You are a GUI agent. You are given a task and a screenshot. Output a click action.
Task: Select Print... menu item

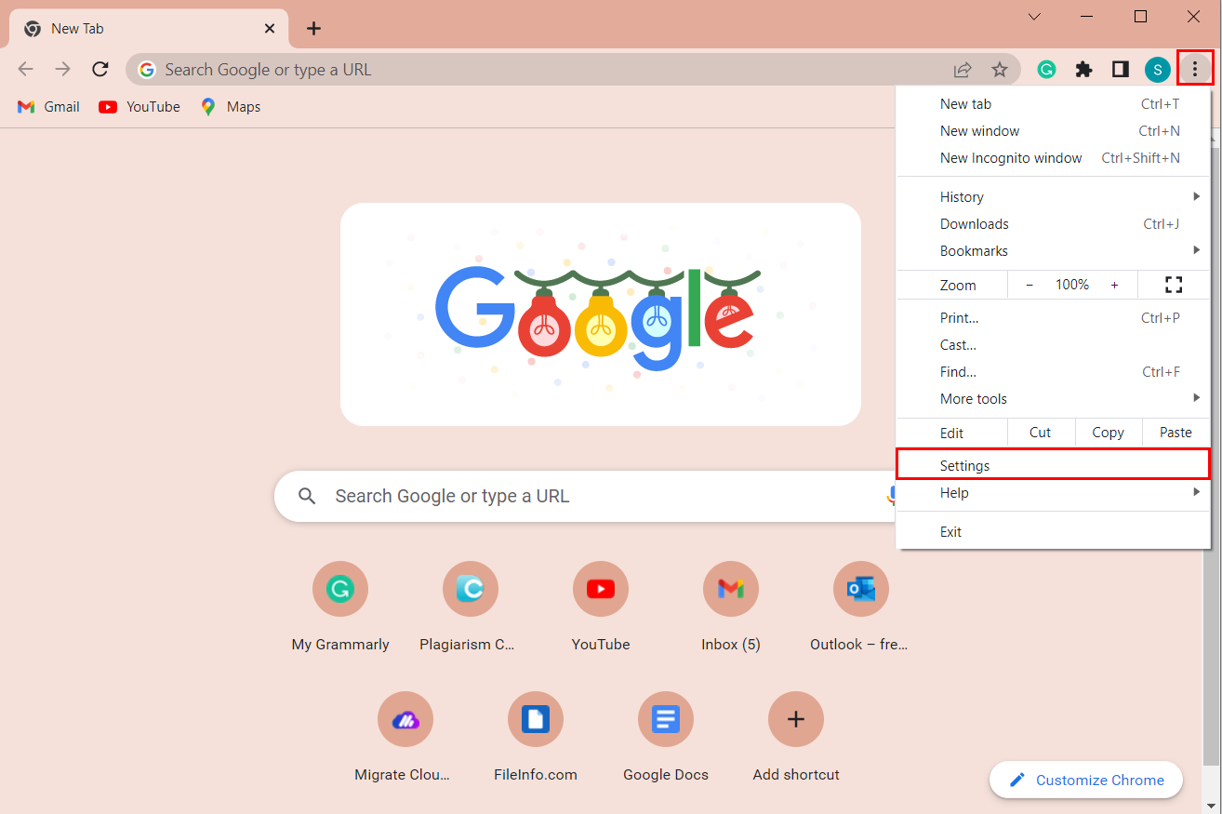(1053, 318)
